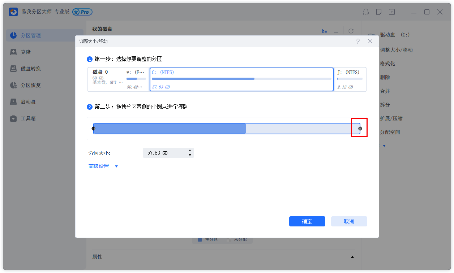Image resolution: width=454 pixels, height=273 pixels.
Task: Cancel the resize dialog with 取消
Action: (349, 221)
